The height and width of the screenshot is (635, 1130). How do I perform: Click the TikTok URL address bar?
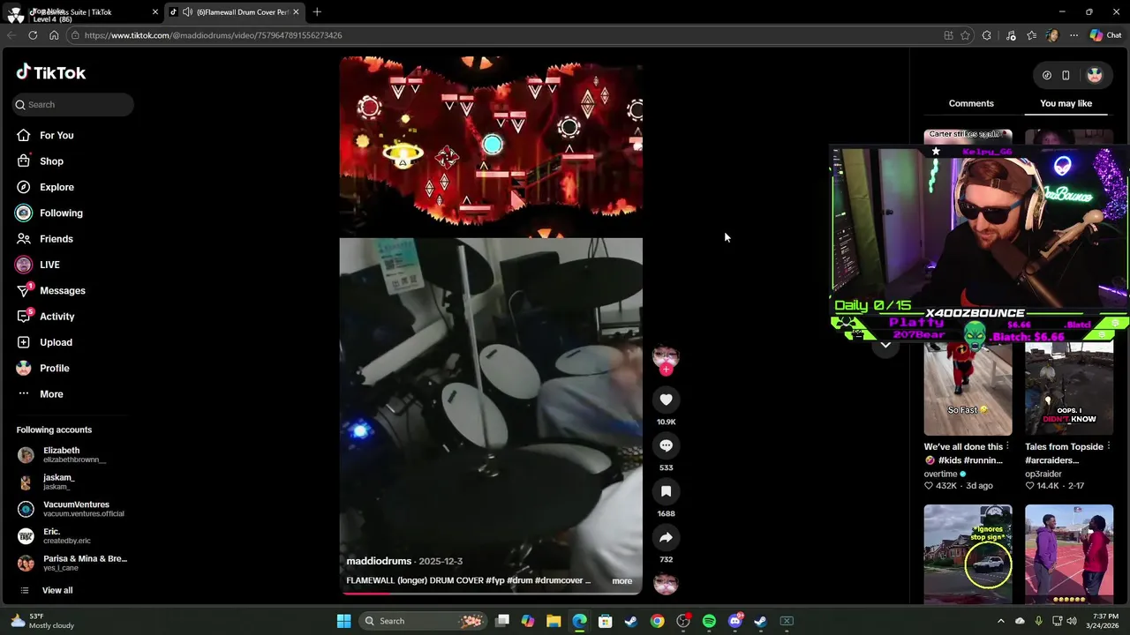click(503, 35)
